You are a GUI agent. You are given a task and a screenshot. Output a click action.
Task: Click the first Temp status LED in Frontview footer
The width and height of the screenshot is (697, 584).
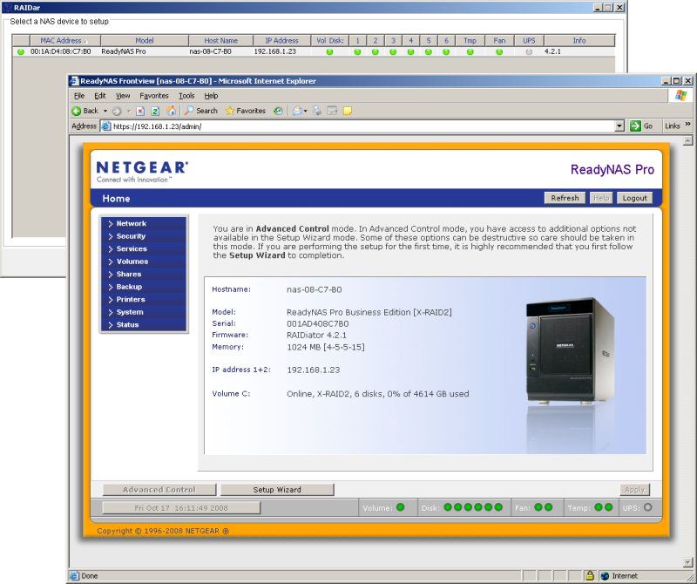coord(599,507)
